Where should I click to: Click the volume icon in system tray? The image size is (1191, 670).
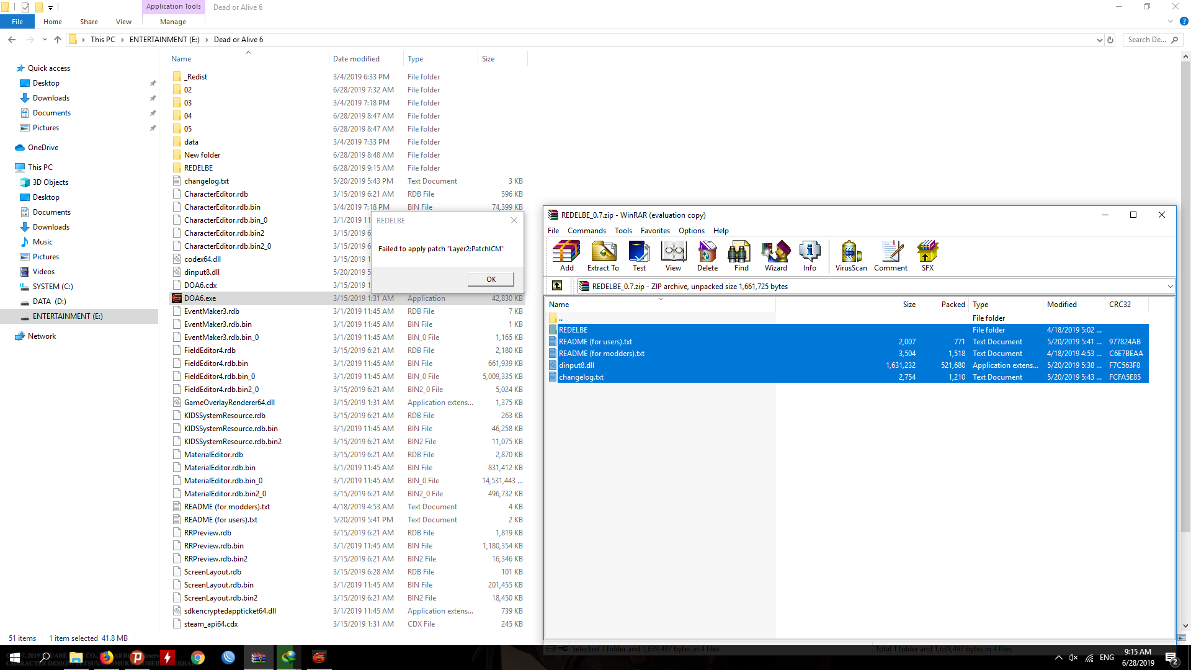[x=1073, y=658]
